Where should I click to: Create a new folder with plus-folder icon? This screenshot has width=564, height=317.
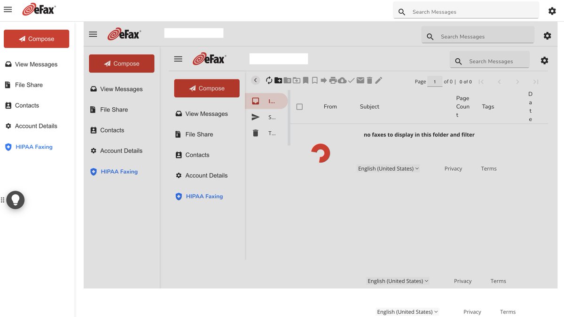(278, 80)
